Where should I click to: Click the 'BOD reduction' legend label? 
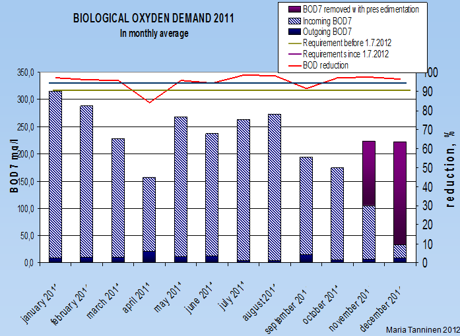[325, 65]
